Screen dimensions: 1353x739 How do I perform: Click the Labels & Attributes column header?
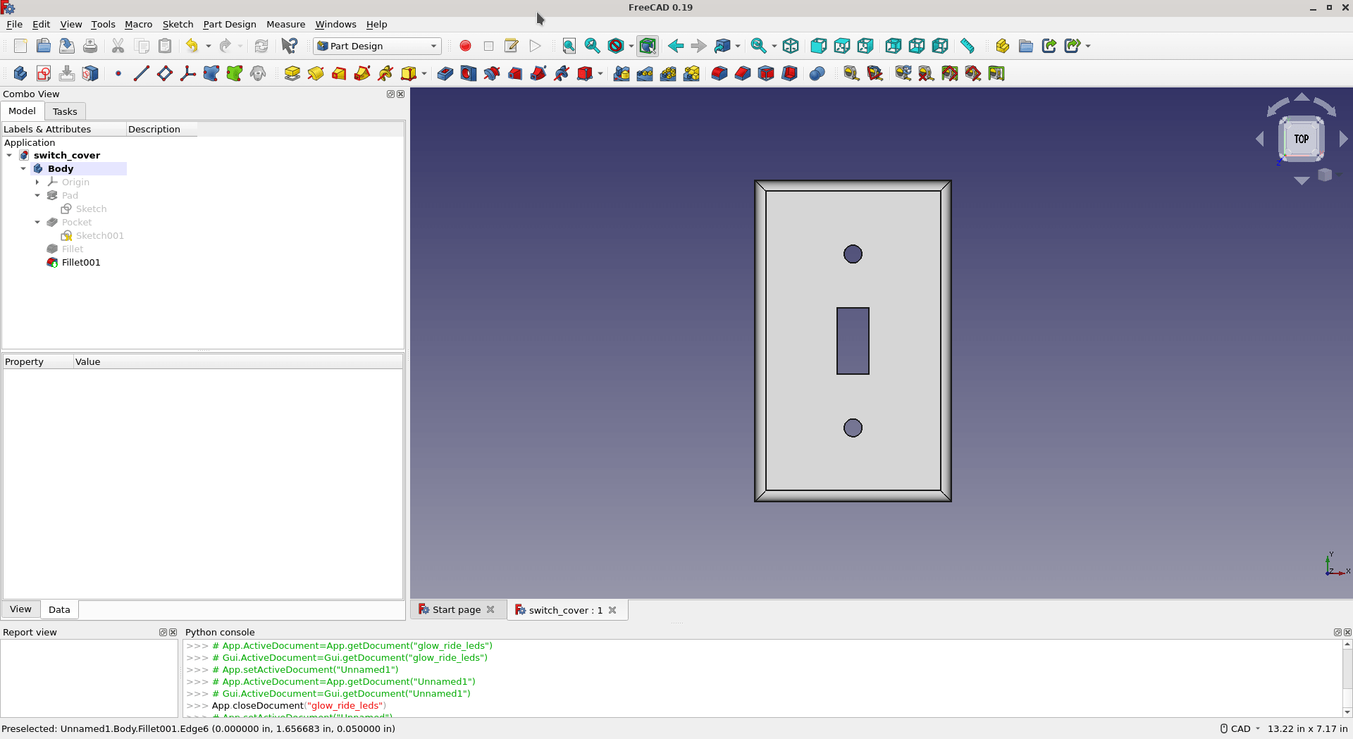click(x=63, y=129)
